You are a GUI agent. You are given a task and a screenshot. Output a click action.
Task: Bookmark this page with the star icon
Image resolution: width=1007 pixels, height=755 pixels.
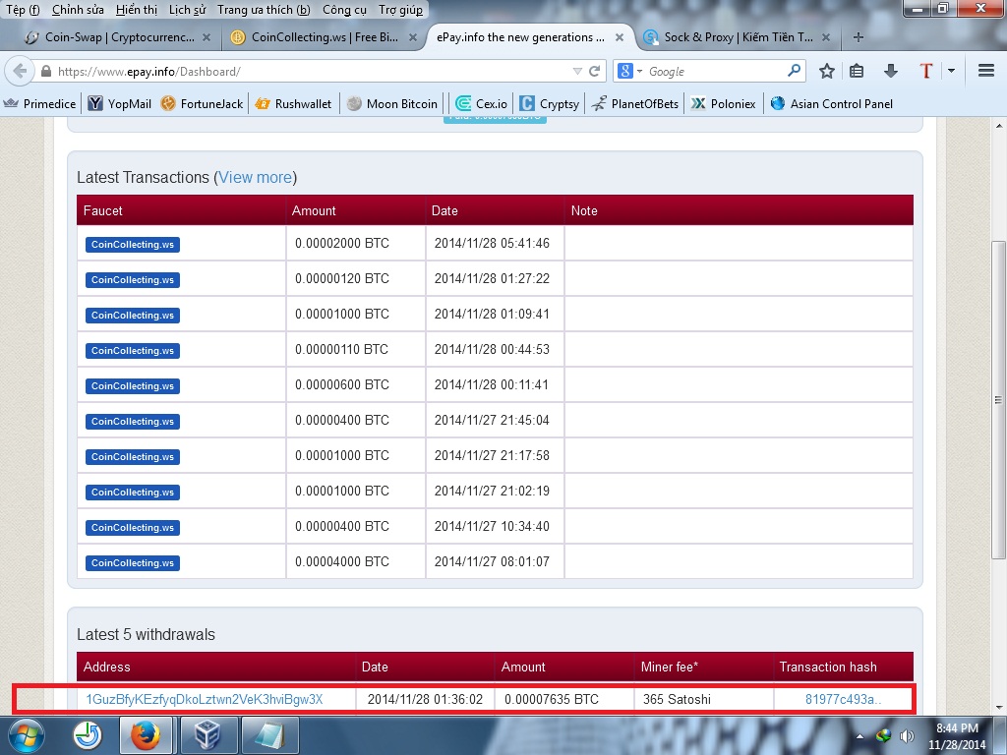pyautogui.click(x=826, y=71)
